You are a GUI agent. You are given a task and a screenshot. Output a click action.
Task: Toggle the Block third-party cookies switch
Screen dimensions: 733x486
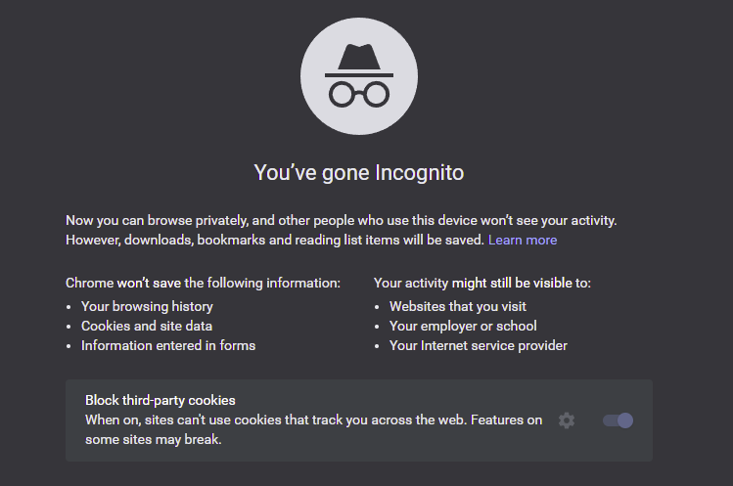618,420
